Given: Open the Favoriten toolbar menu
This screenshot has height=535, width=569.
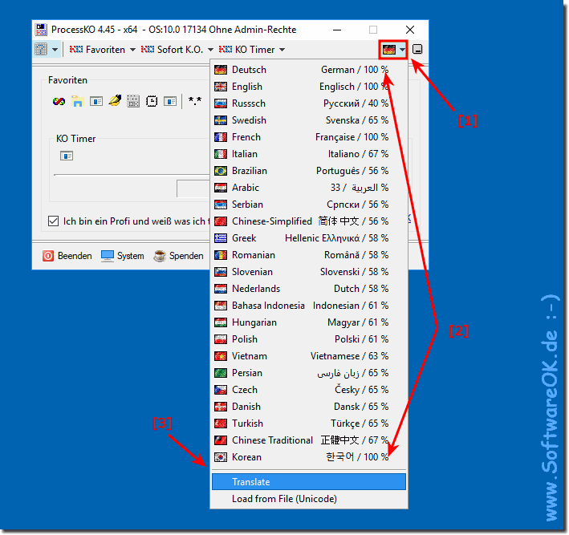Looking at the screenshot, I should click(x=103, y=49).
